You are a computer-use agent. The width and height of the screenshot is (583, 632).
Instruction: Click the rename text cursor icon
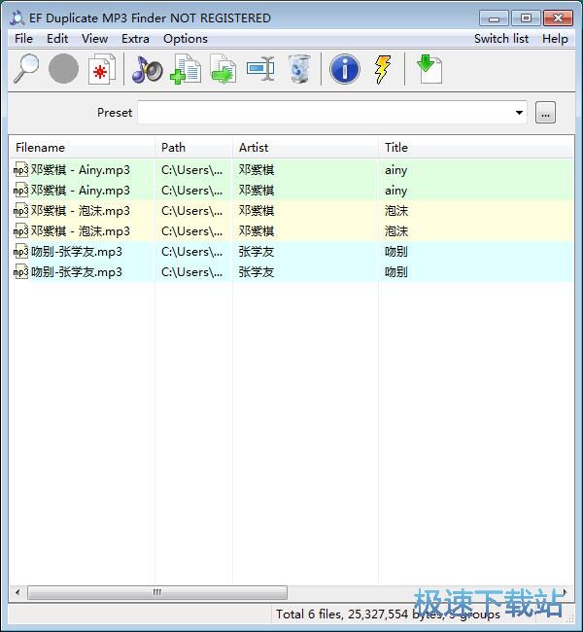point(260,69)
